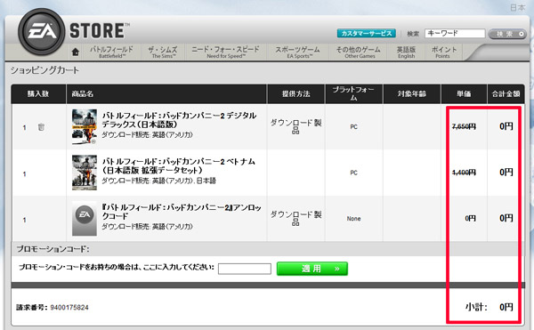The image size is (534, 330).
Task: Open the Need for Speed menu
Action: coord(225,52)
